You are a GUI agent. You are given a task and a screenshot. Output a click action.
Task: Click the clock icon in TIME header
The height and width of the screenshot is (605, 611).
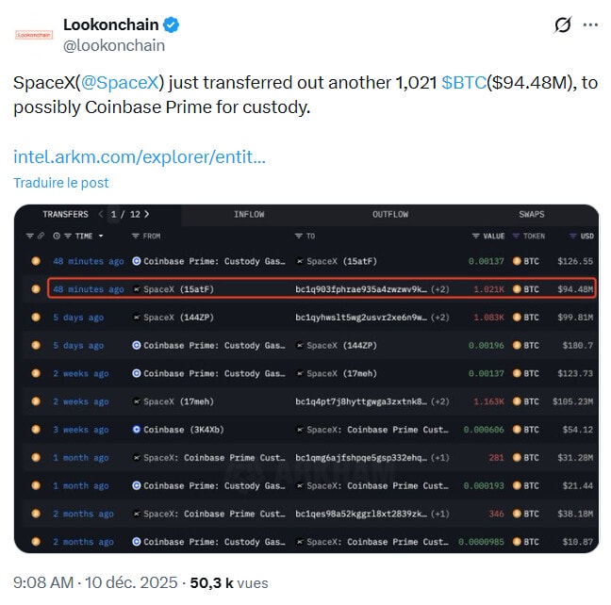pos(57,236)
